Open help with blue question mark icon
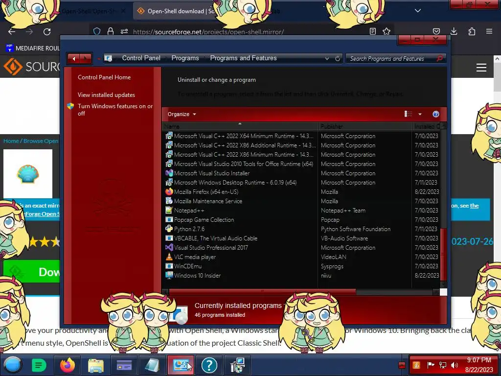This screenshot has height=376, width=501. coord(436,114)
